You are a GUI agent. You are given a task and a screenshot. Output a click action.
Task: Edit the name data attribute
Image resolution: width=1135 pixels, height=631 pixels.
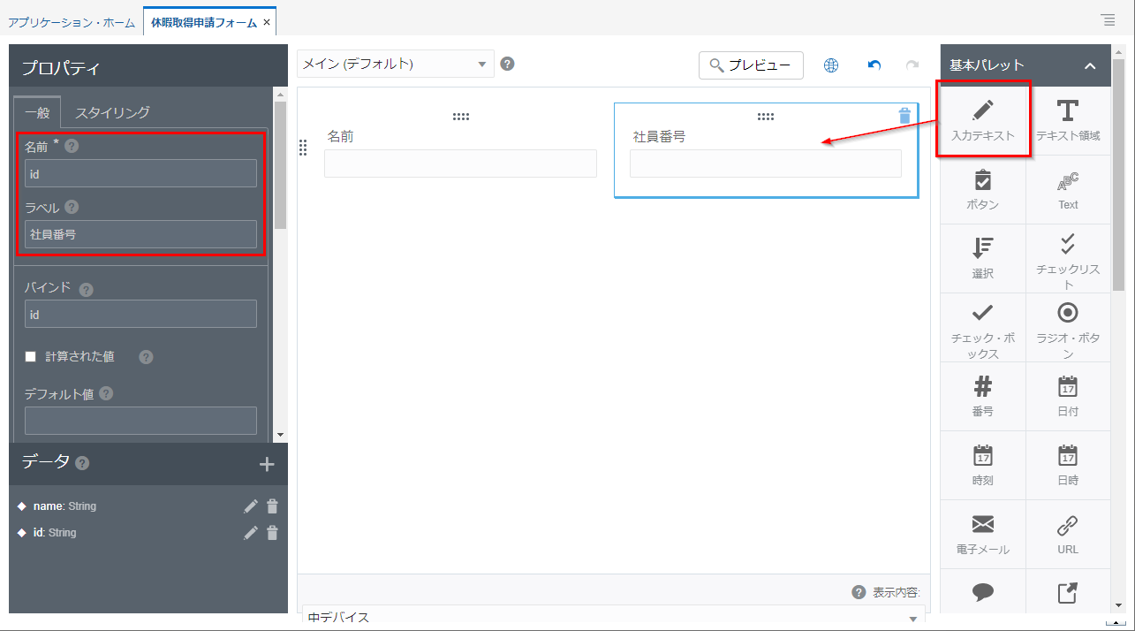pos(251,506)
